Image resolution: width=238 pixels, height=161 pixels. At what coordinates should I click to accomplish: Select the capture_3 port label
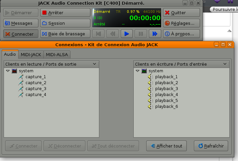36,89
